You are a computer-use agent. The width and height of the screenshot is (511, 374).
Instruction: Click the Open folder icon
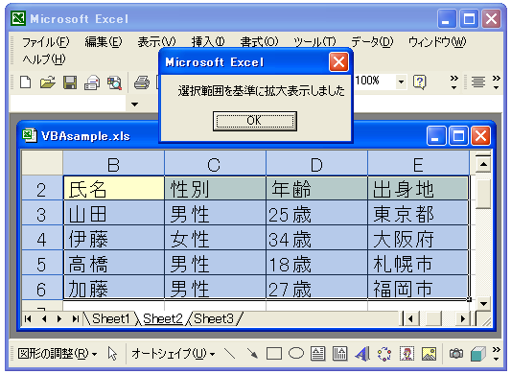(48, 82)
